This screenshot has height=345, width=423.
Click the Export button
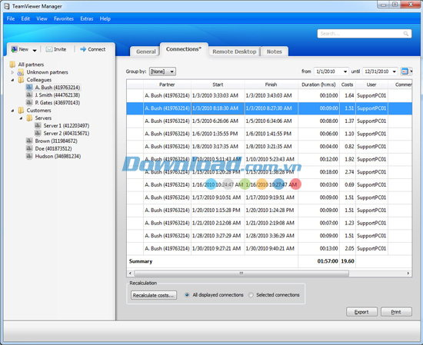pyautogui.click(x=361, y=312)
